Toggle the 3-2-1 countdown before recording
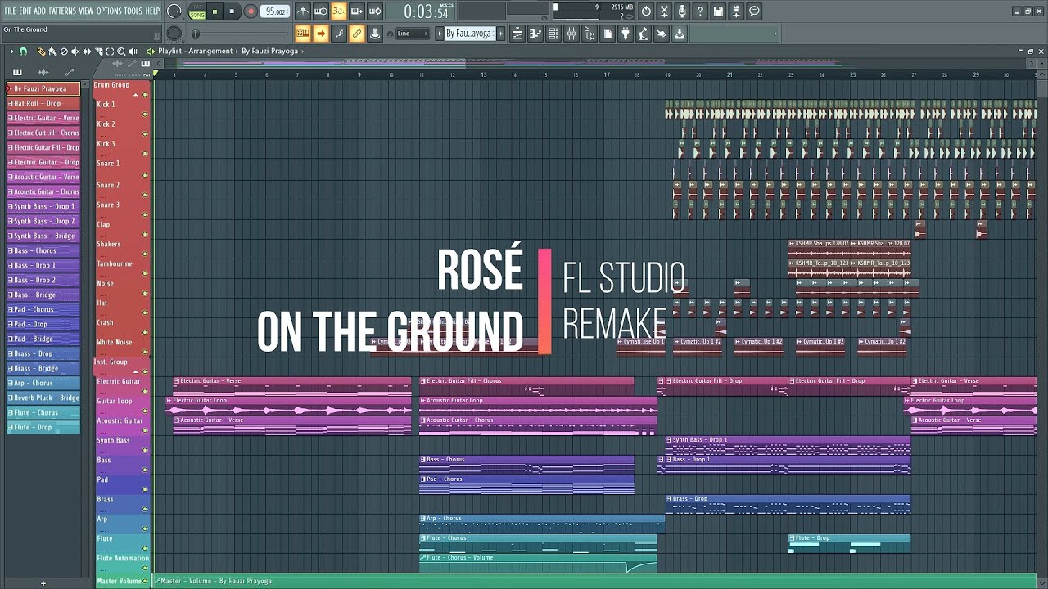 tap(339, 11)
